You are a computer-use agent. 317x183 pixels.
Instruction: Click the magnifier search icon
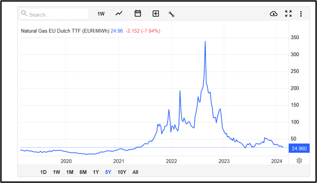(x=24, y=13)
